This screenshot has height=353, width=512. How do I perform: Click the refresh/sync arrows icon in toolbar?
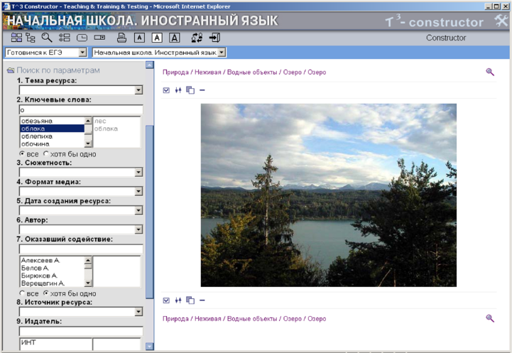[x=197, y=38]
